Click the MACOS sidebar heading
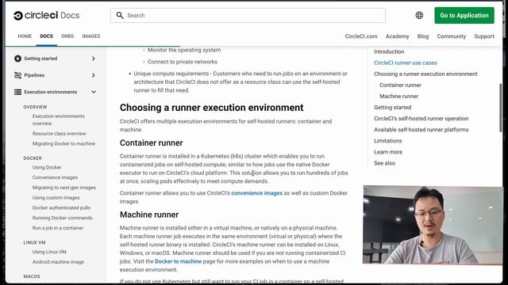This screenshot has width=508, height=285. click(32, 276)
